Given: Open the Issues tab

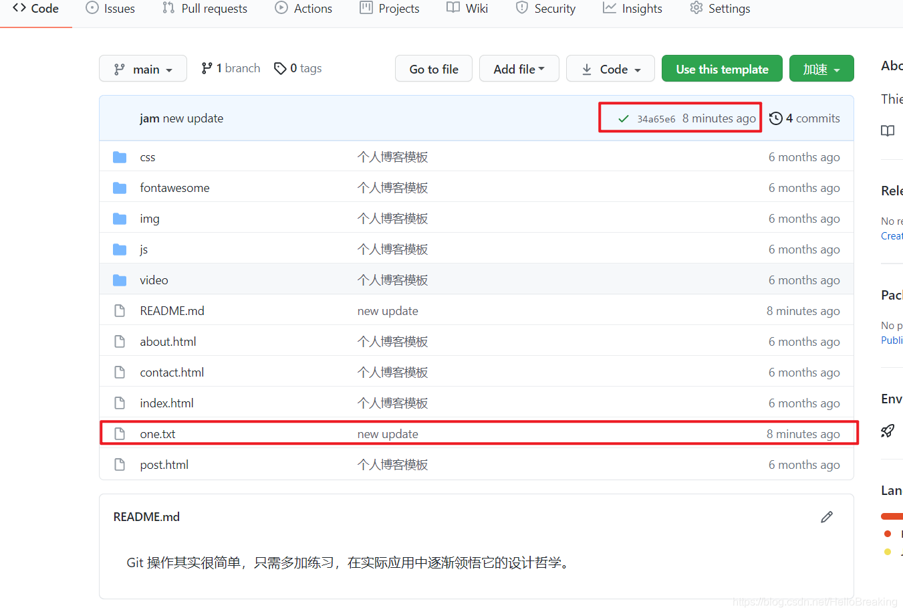Looking at the screenshot, I should tap(110, 9).
